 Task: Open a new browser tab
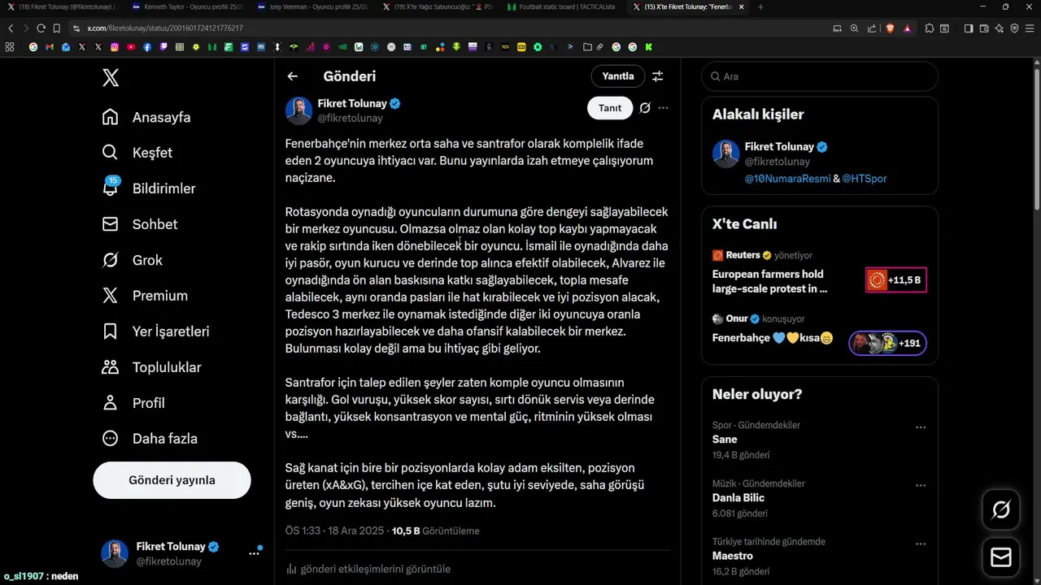(760, 6)
